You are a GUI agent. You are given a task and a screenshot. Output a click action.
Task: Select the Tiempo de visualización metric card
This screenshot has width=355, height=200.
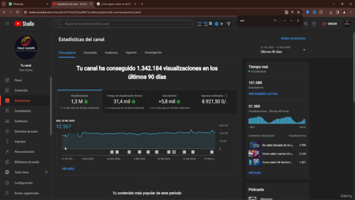tap(124, 102)
